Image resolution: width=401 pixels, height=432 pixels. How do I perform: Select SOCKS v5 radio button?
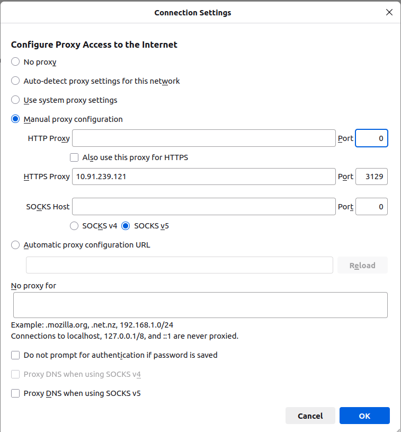point(126,226)
